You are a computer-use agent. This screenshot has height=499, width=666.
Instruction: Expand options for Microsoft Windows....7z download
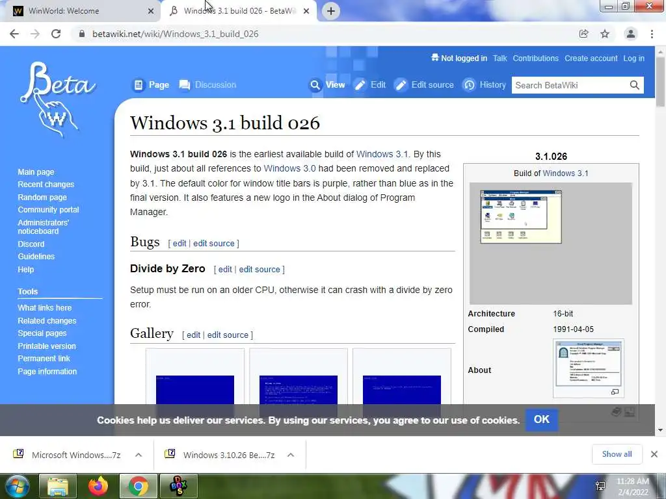[x=139, y=455]
